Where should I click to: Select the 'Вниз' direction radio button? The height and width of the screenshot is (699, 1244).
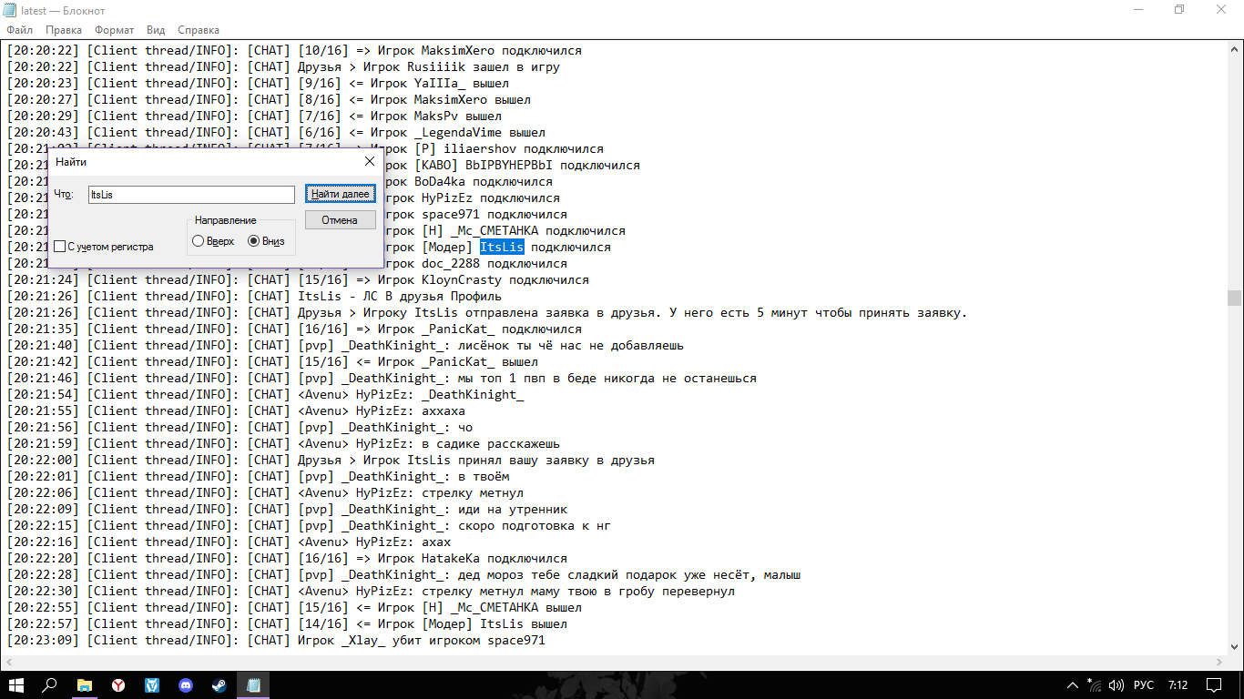tap(254, 241)
